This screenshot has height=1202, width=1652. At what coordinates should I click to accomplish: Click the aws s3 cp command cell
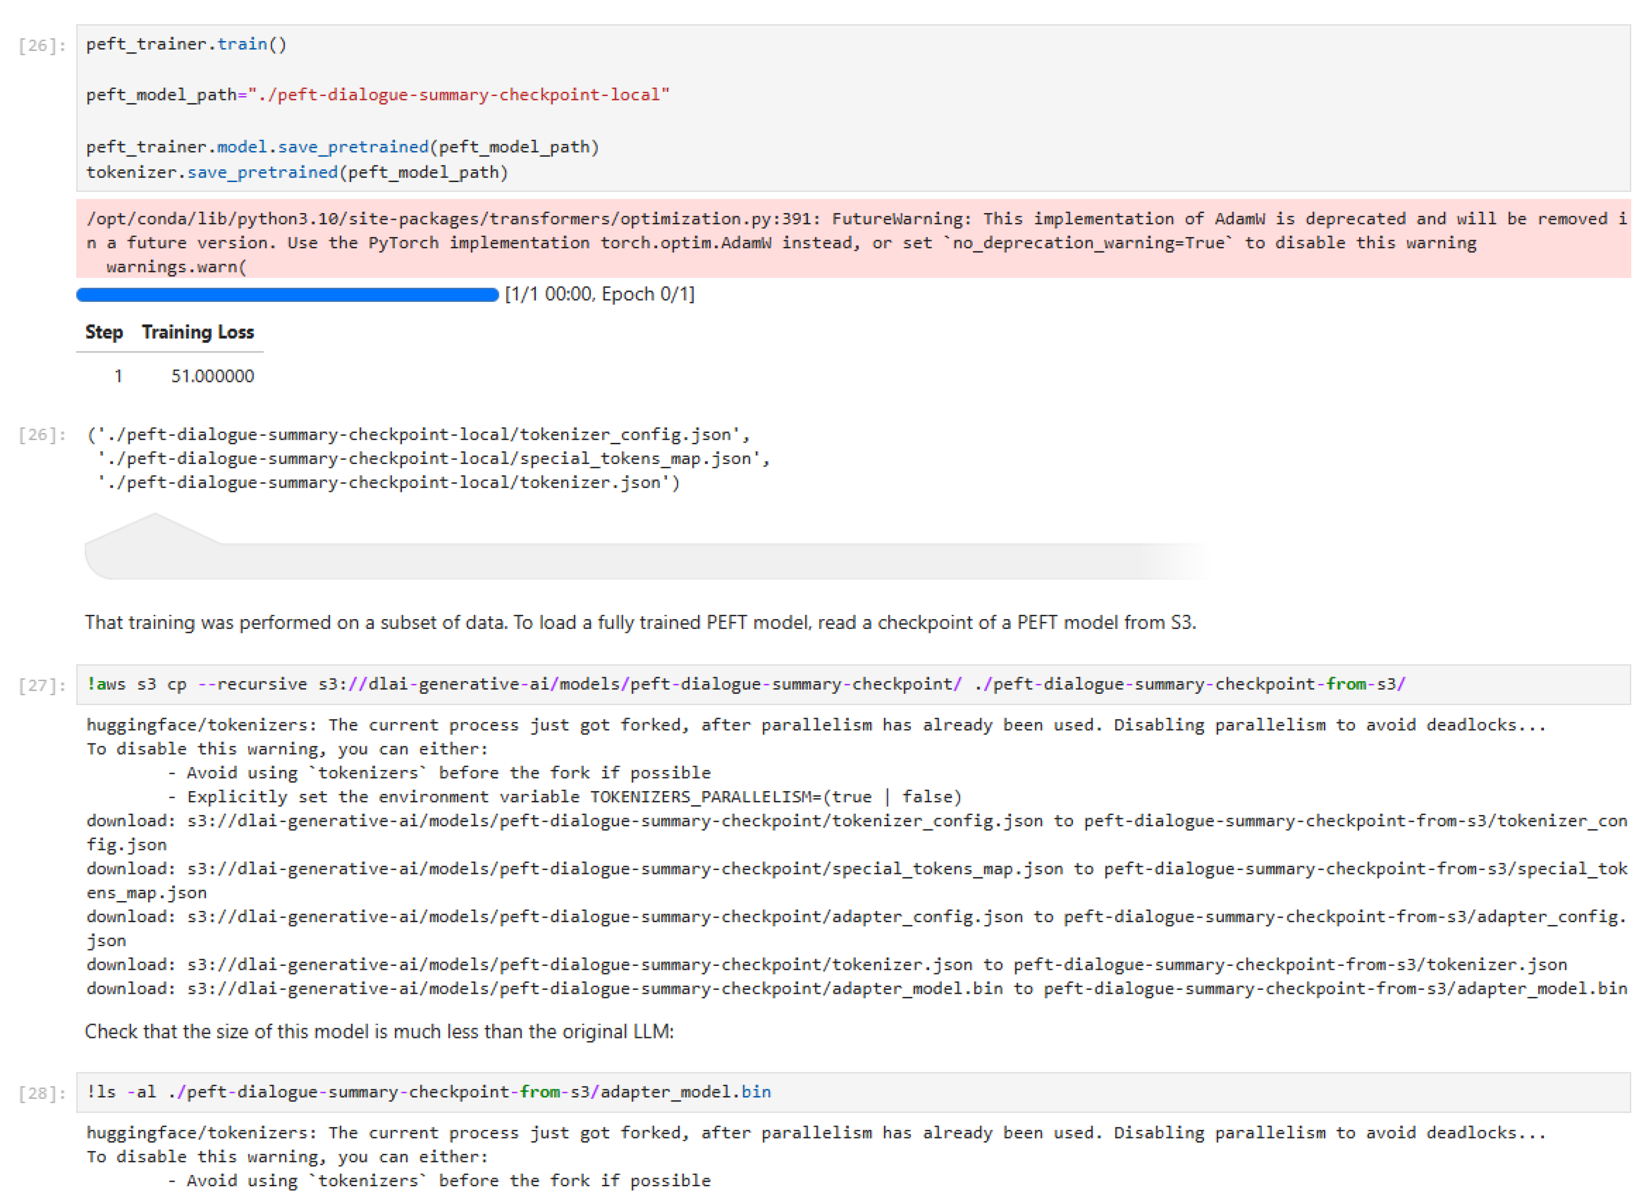pos(746,684)
